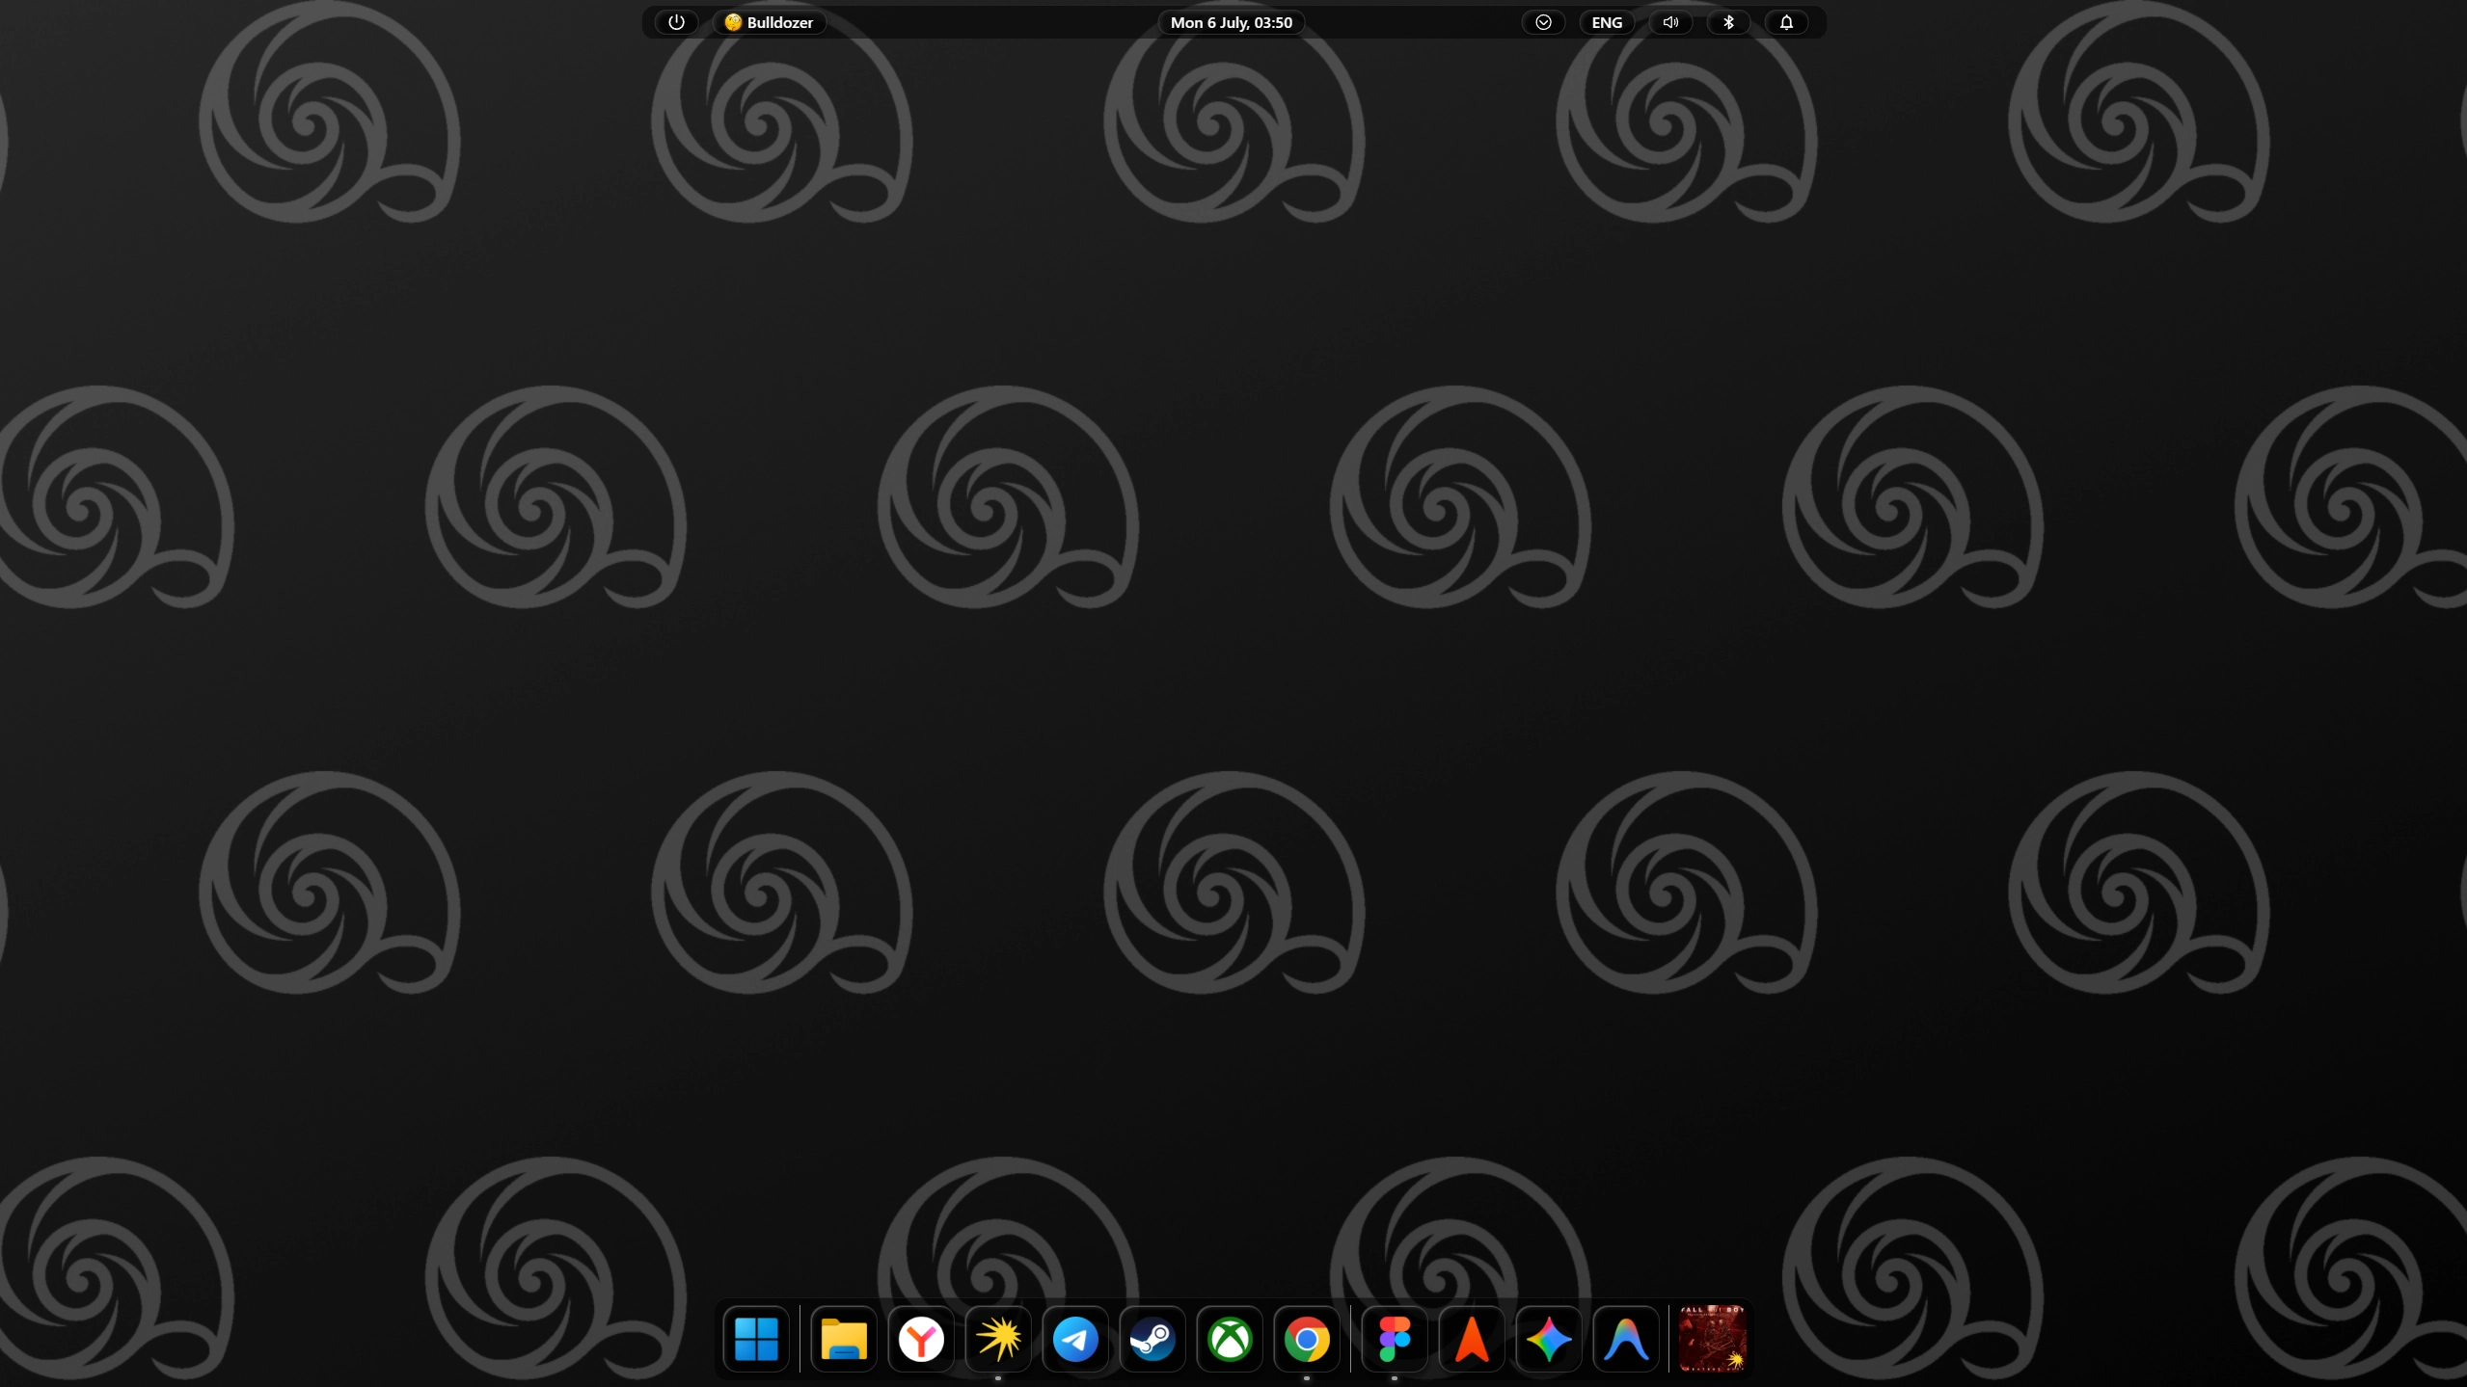Launch Google Chrome from the dock
This screenshot has width=2467, height=1387.
(1307, 1339)
